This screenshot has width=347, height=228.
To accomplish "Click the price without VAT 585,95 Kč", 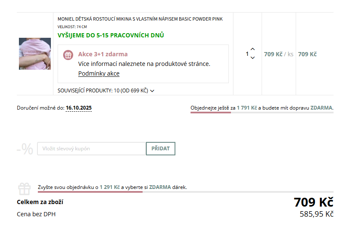I will 316,214.
